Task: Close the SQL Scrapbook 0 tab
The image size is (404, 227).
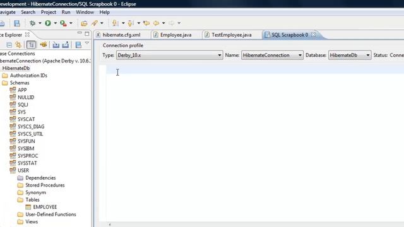Action: pos(313,35)
